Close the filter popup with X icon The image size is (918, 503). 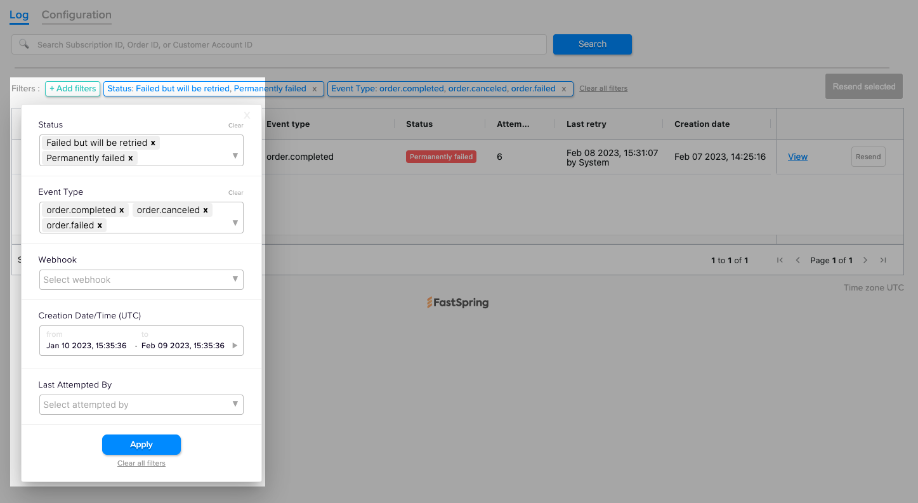[x=247, y=115]
